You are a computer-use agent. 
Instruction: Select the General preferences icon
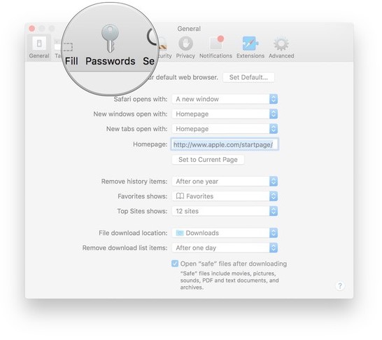coord(39,43)
